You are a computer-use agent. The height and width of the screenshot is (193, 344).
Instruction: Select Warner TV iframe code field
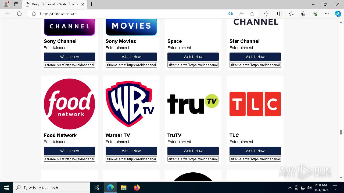131,159
